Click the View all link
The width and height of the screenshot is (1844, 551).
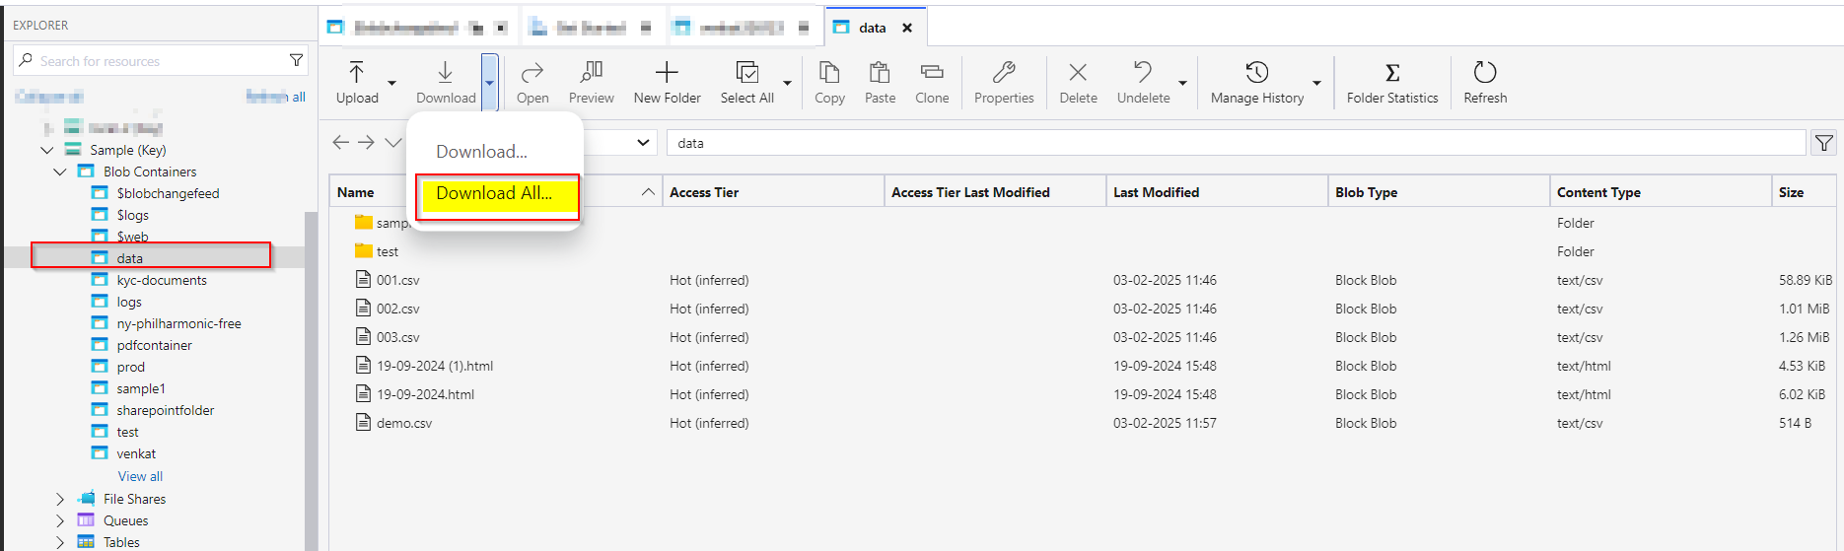point(140,476)
